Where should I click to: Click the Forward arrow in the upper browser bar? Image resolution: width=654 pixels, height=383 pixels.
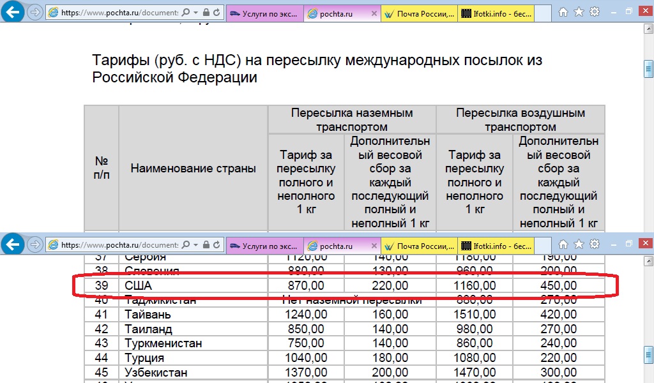pos(34,12)
